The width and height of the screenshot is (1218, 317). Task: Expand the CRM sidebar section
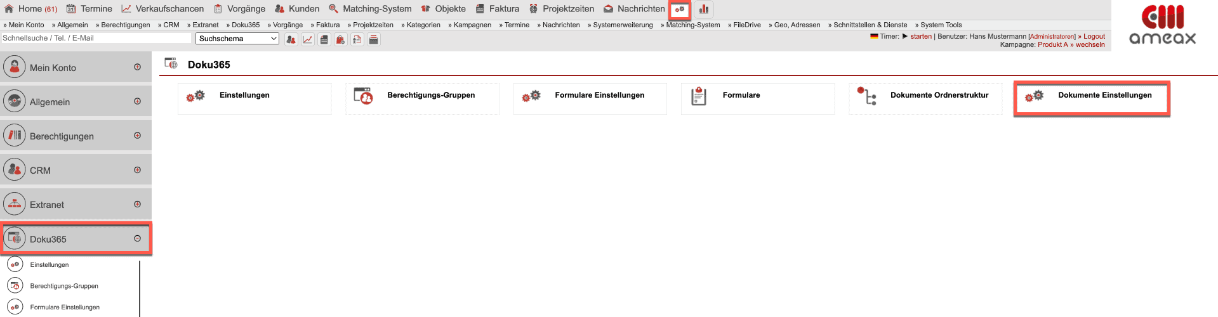[137, 170]
